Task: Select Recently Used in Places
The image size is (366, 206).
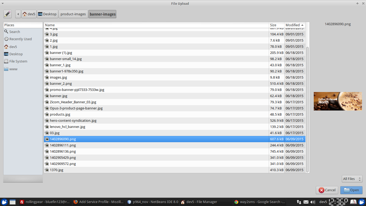Action: pyautogui.click(x=20, y=39)
